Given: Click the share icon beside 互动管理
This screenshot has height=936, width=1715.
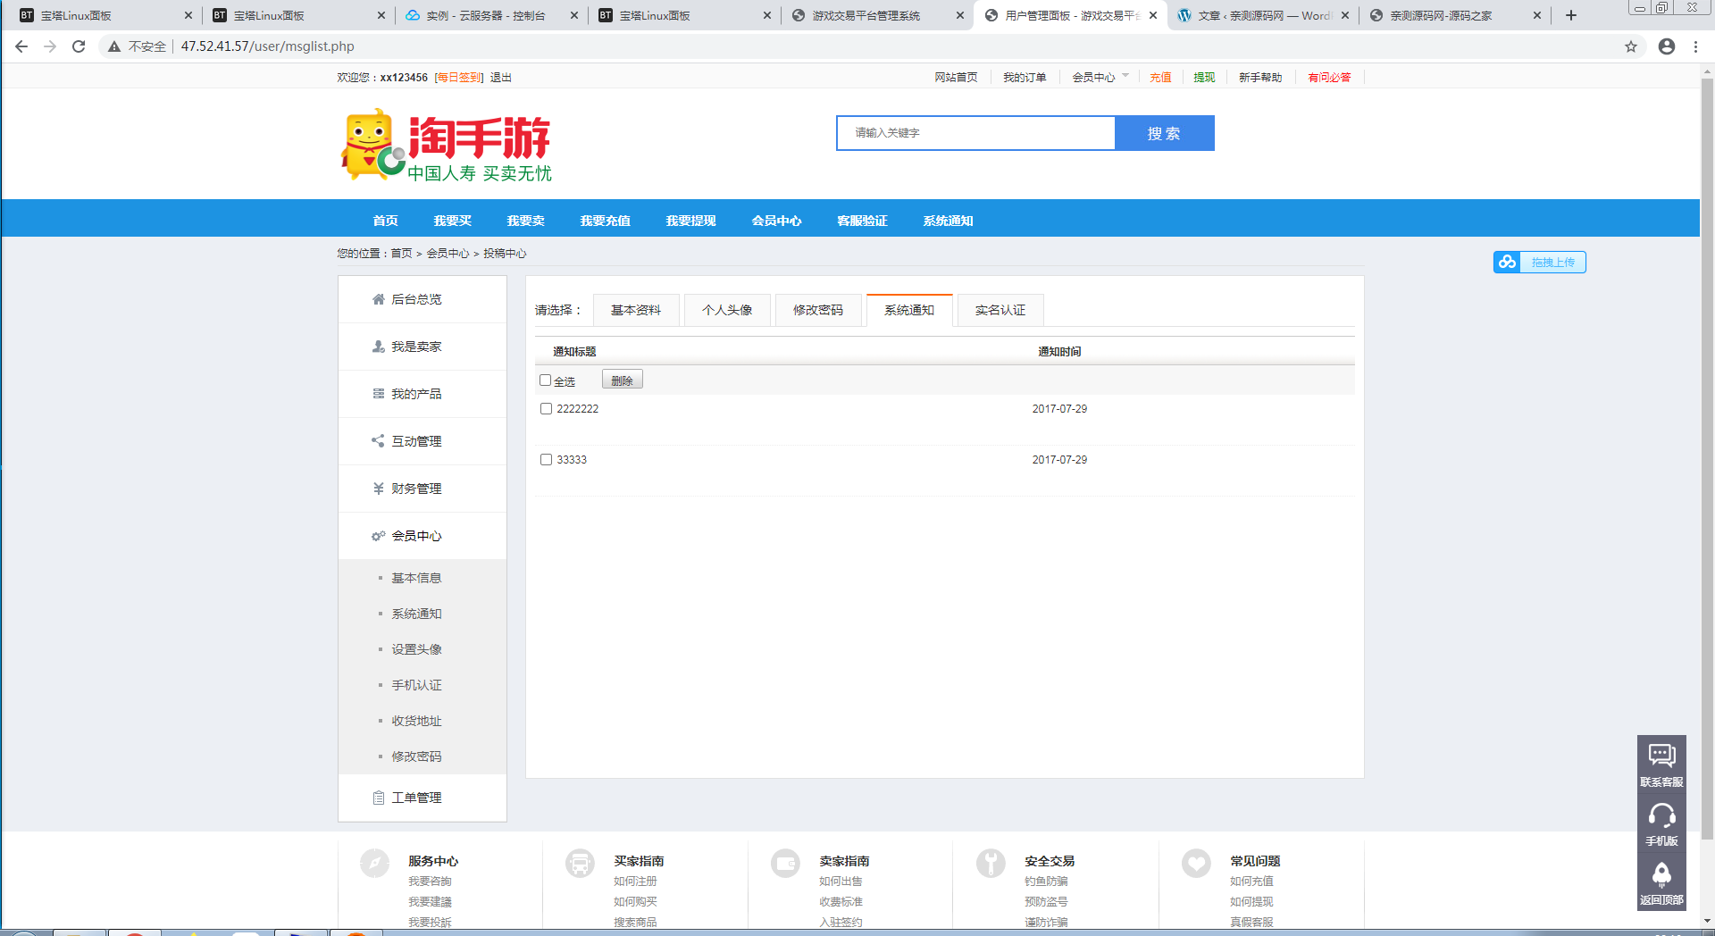Looking at the screenshot, I should tap(378, 441).
